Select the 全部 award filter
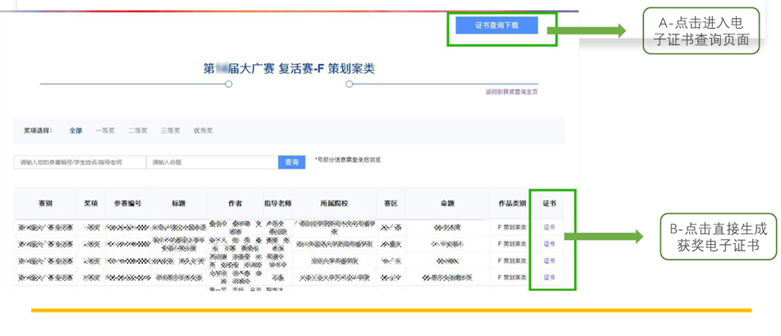Viewport: 781px width, 336px height. (x=76, y=131)
